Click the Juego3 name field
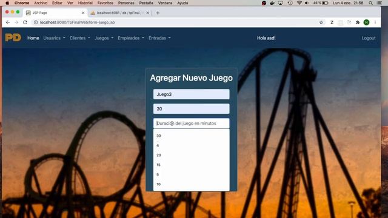This screenshot has height=218, width=388. point(192,94)
